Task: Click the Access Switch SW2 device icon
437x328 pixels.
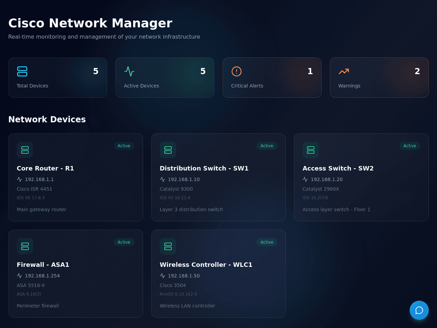Action: [311, 150]
